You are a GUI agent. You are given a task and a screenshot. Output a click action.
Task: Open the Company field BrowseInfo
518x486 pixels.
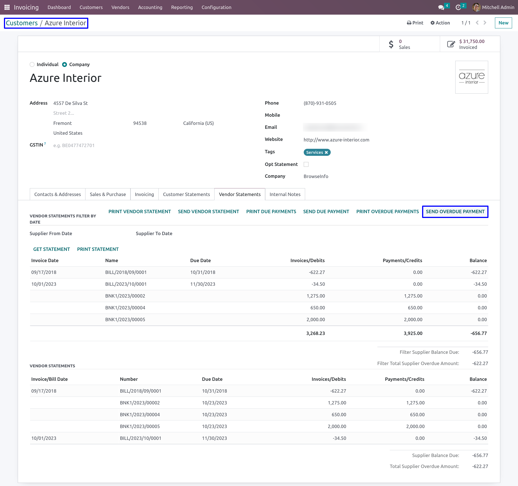coord(316,176)
